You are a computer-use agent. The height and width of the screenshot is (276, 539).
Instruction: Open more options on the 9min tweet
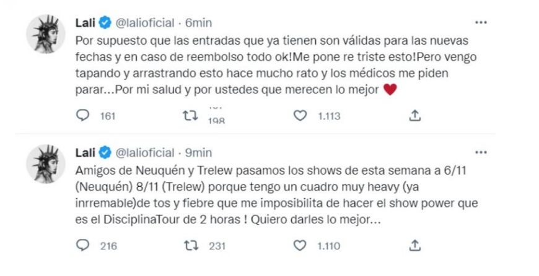[481, 152]
